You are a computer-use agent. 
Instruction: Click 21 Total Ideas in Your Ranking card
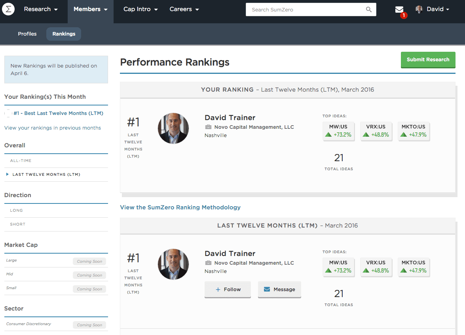click(339, 162)
